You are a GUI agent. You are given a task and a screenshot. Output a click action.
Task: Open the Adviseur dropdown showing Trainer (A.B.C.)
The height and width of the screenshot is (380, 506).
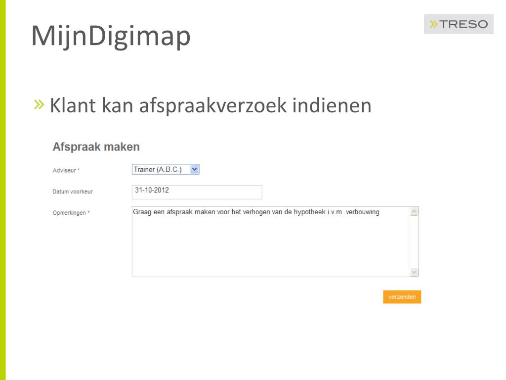[x=166, y=169]
